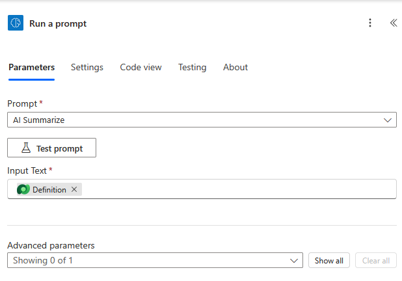402x281 pixels.
Task: Click the Input Text label
Action: tap(27, 170)
